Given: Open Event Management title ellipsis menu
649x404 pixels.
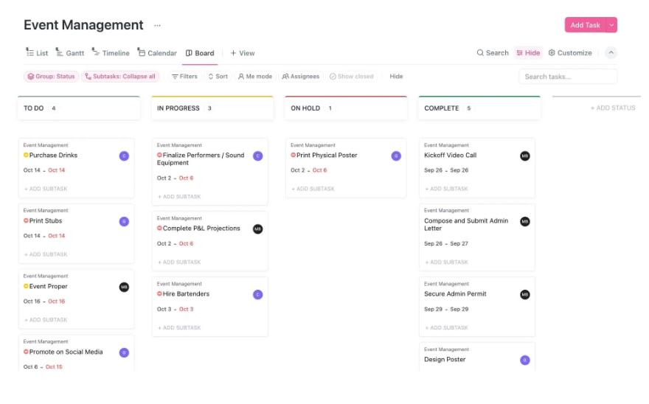Looking at the screenshot, I should [x=157, y=25].
